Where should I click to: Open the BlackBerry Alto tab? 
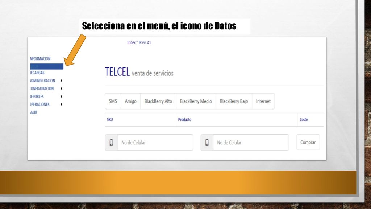coord(158,101)
